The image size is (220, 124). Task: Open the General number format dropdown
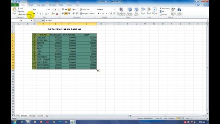[114, 10]
